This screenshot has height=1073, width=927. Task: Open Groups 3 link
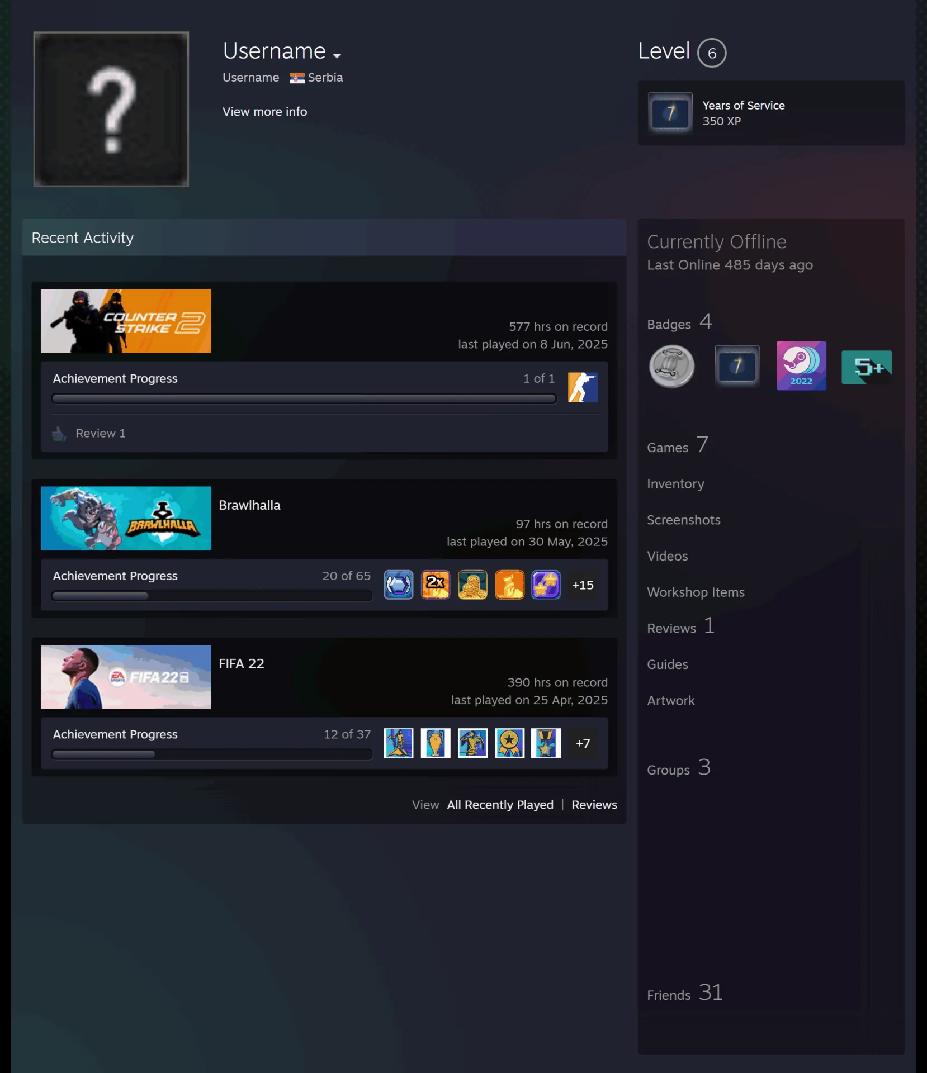[679, 768]
